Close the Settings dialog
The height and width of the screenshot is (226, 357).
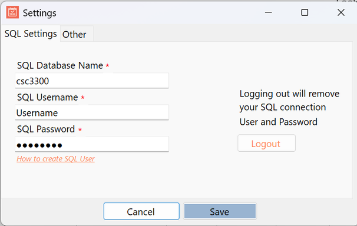(341, 12)
